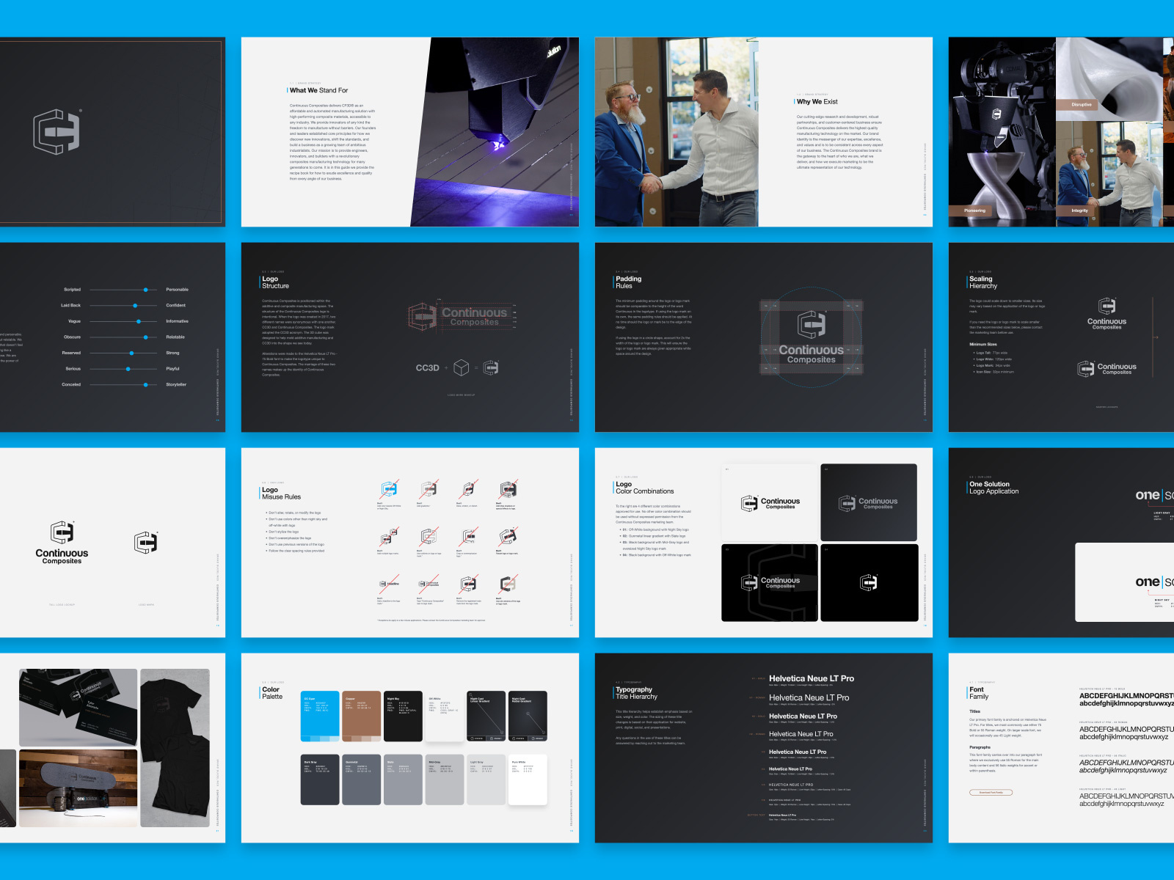The width and height of the screenshot is (1174, 880).
Task: Click the 'Logo Color Combinations' heading
Action: [645, 488]
